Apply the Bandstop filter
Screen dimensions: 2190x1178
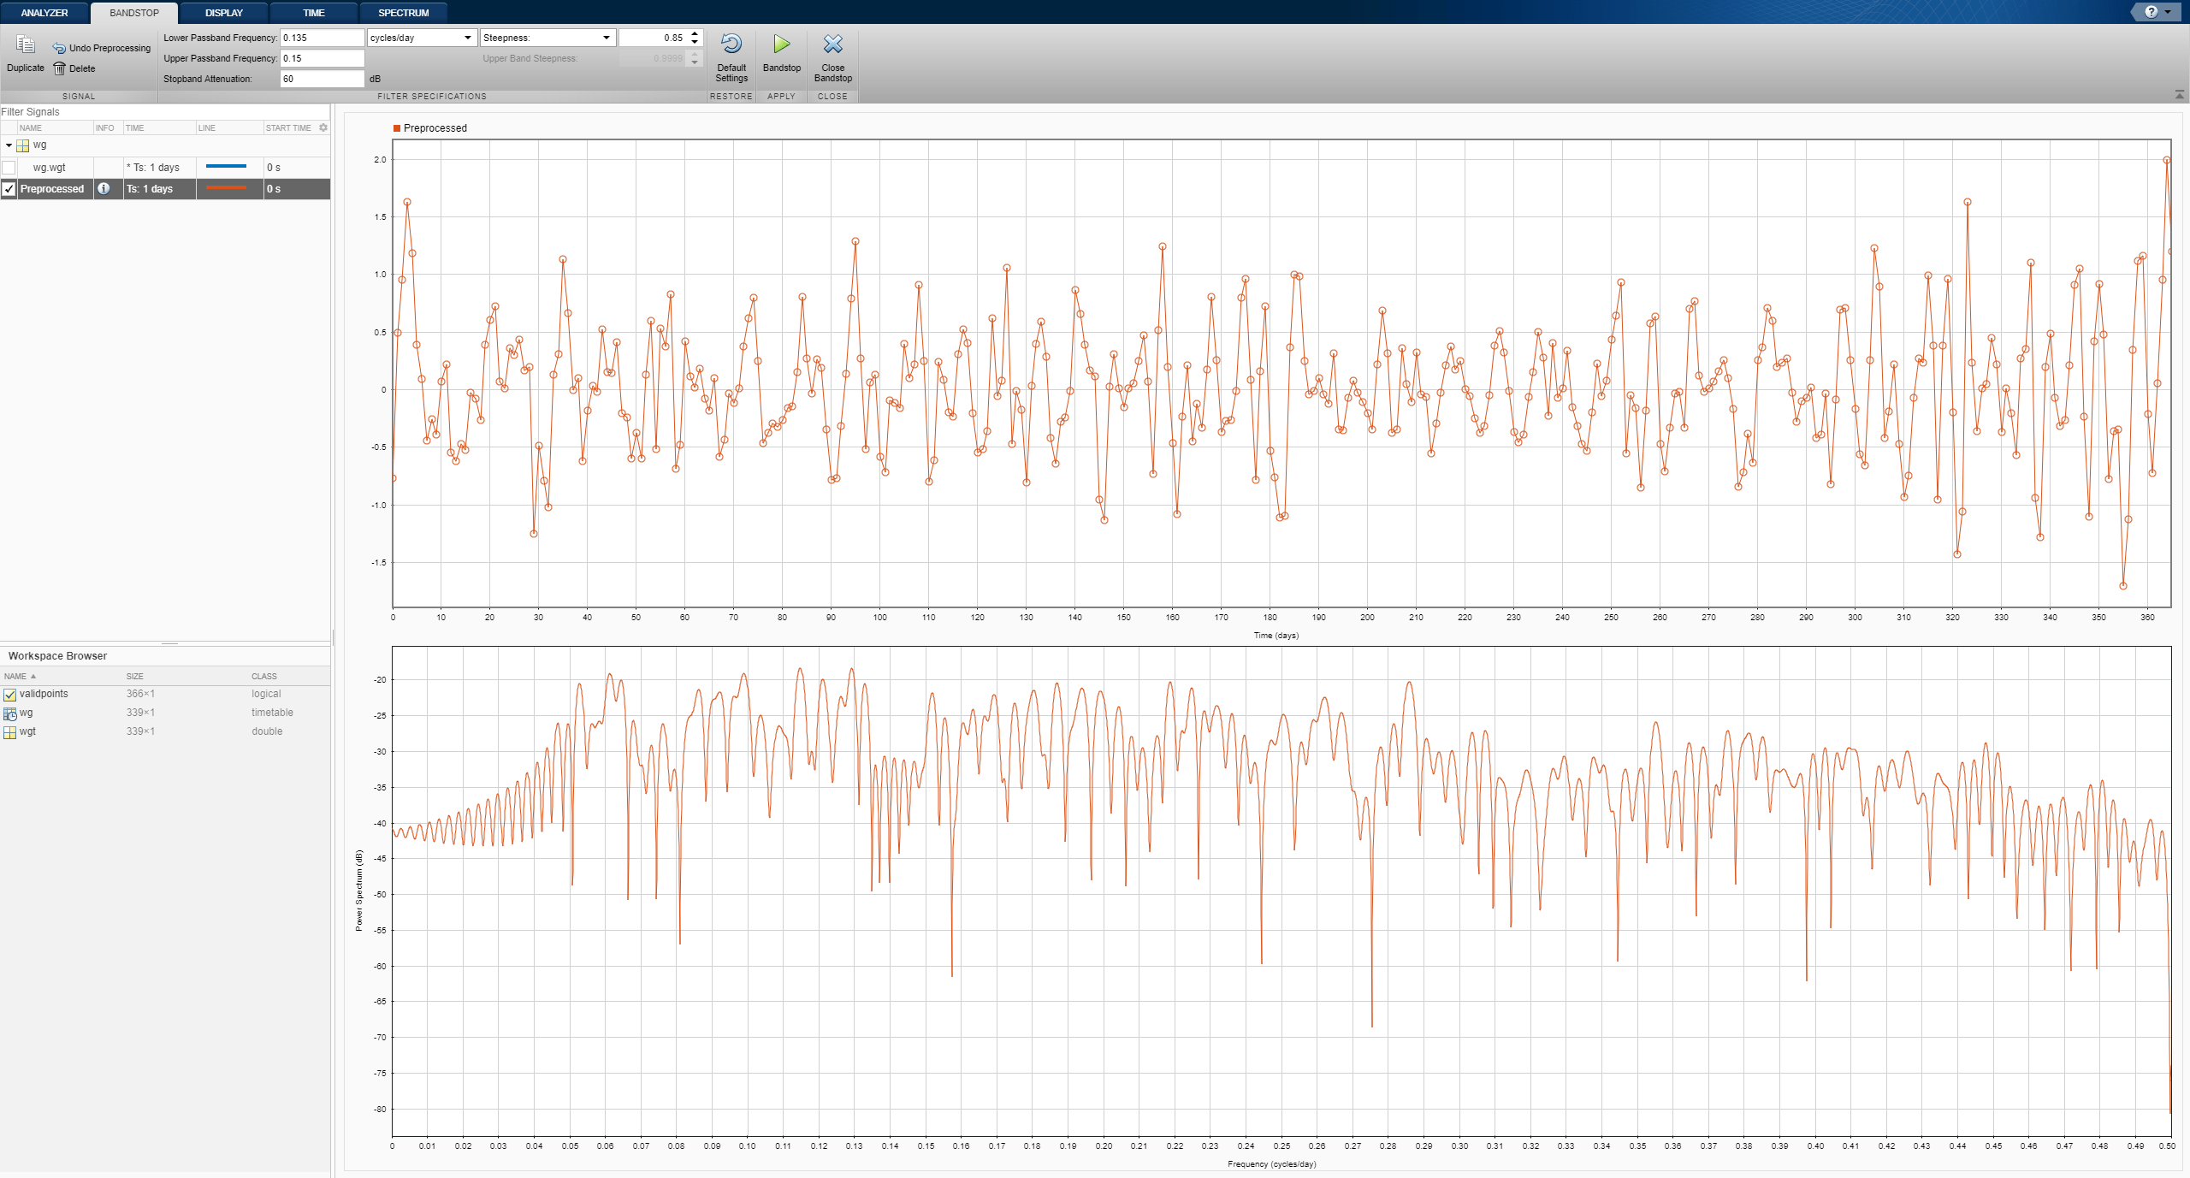pyautogui.click(x=781, y=44)
